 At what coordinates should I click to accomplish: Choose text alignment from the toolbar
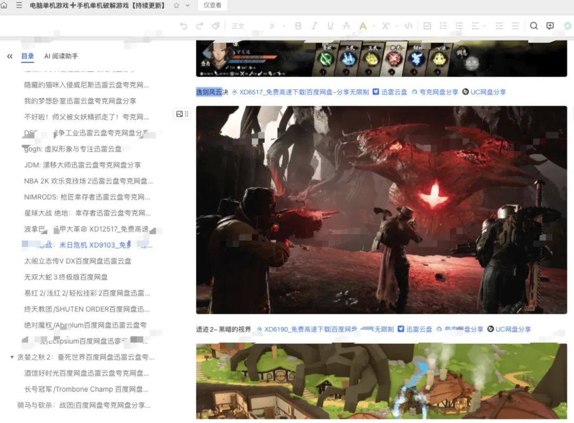pyautogui.click(x=475, y=25)
